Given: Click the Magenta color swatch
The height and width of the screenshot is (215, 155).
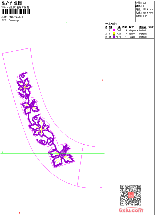Looking at the screenshot, I should click(114, 30).
